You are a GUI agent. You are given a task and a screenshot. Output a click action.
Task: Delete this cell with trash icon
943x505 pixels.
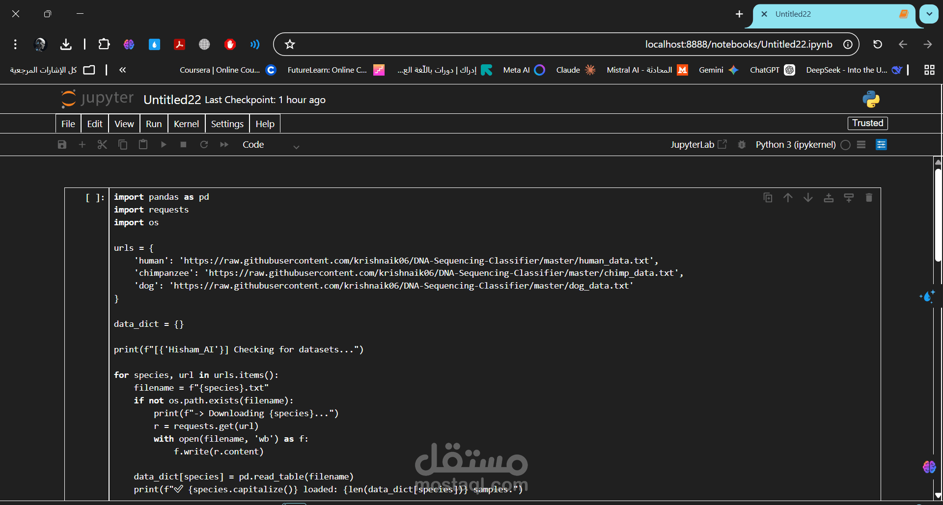click(x=869, y=197)
